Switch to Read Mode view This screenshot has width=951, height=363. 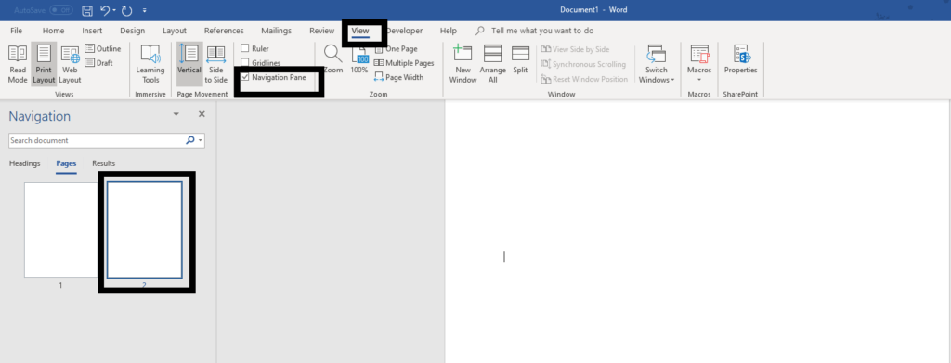tap(18, 64)
